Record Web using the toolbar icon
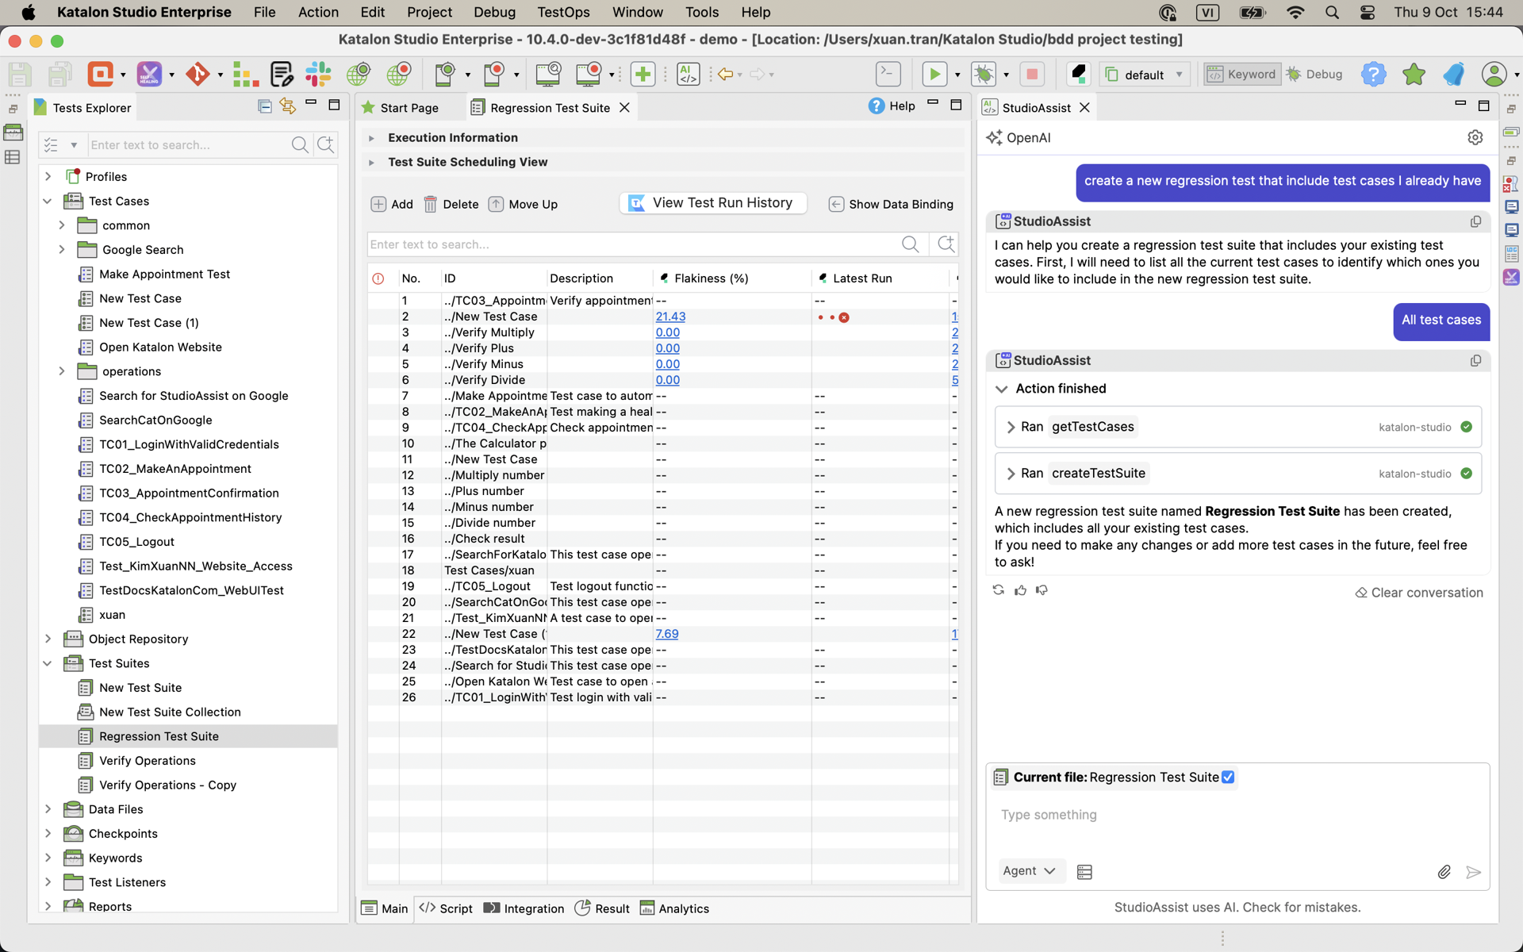 point(399,74)
